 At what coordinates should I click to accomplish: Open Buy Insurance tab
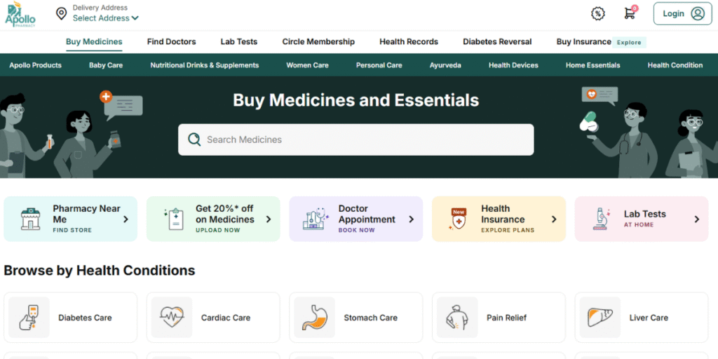(x=584, y=41)
